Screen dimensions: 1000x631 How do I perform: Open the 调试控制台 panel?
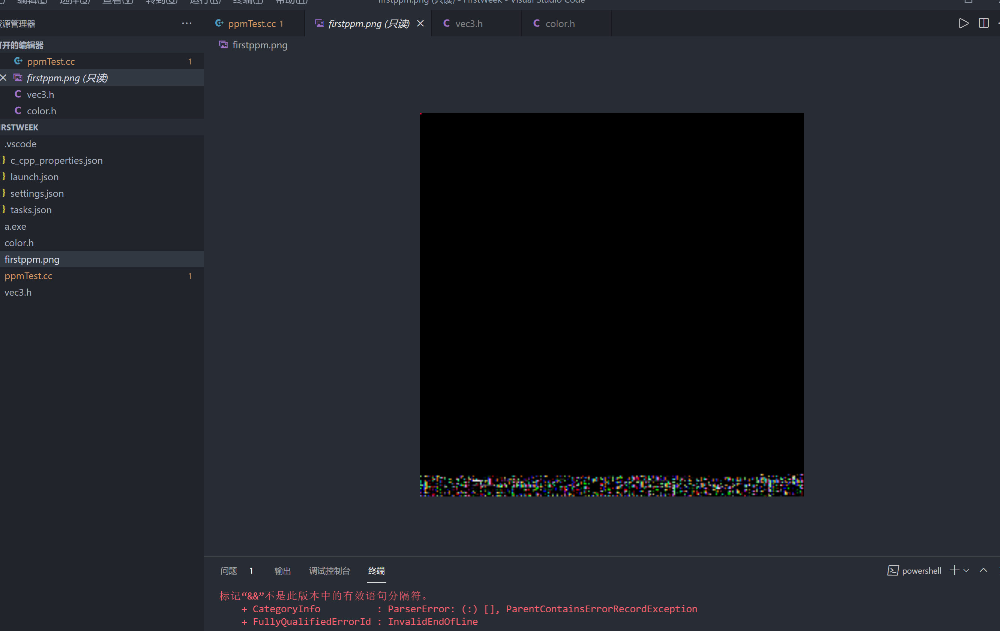[x=330, y=570]
